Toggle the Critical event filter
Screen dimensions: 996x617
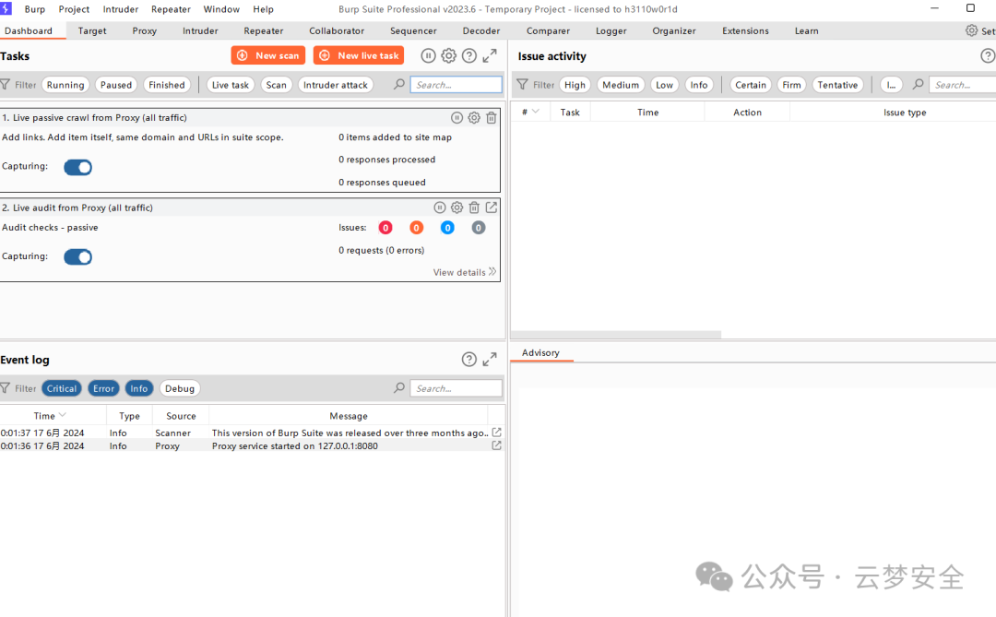pos(62,388)
